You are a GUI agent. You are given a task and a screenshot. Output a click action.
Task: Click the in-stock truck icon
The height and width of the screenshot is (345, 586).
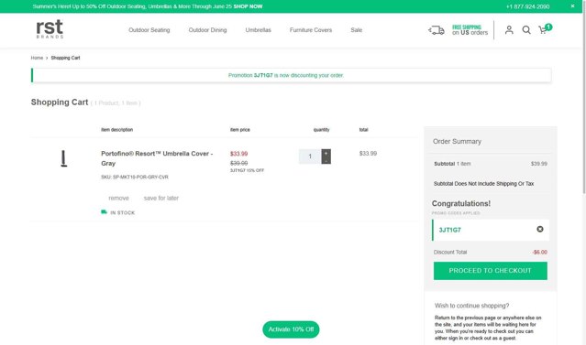pyautogui.click(x=104, y=211)
